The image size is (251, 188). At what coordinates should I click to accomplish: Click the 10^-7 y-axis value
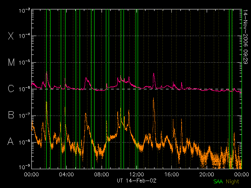(24, 116)
